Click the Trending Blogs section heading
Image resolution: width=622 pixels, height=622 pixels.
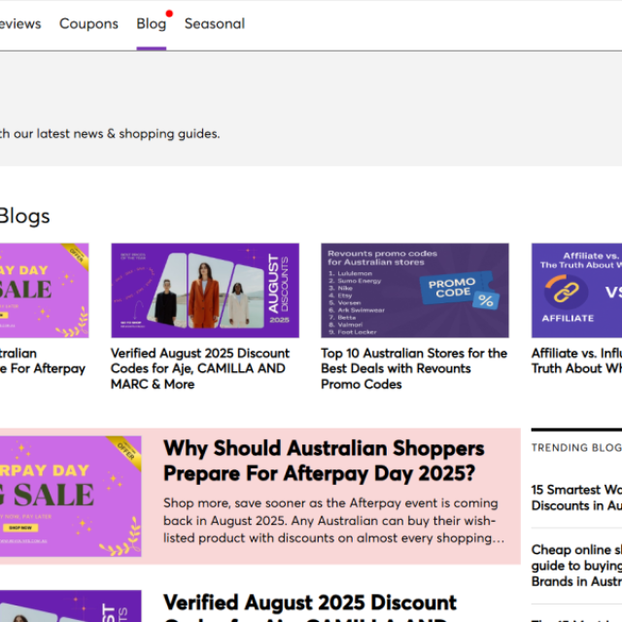(x=576, y=447)
